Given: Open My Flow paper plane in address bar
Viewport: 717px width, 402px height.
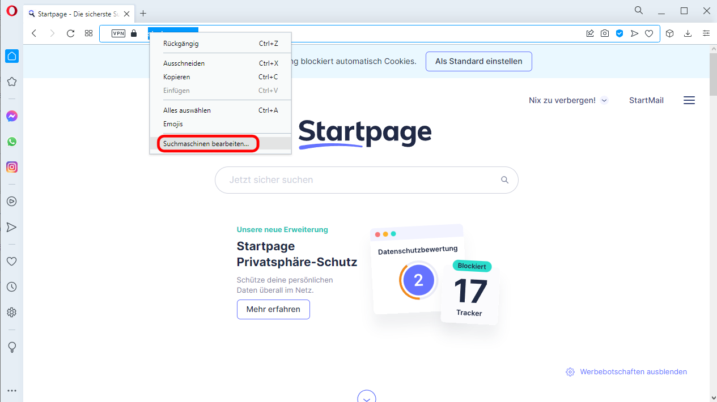Looking at the screenshot, I should click(x=634, y=33).
